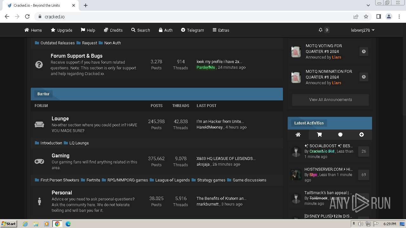Click the Personal person icon
The image size is (406, 228).
click(39, 201)
